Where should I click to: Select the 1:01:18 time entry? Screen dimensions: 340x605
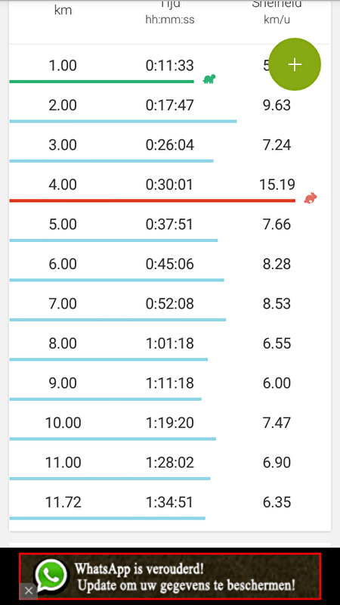169,343
